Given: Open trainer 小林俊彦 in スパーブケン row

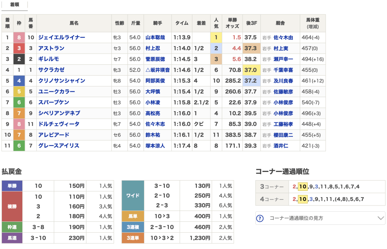Looking at the screenshot, I should [283, 102].
